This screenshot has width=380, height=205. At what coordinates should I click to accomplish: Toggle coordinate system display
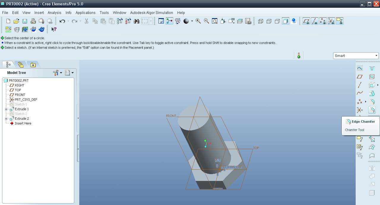(331, 21)
